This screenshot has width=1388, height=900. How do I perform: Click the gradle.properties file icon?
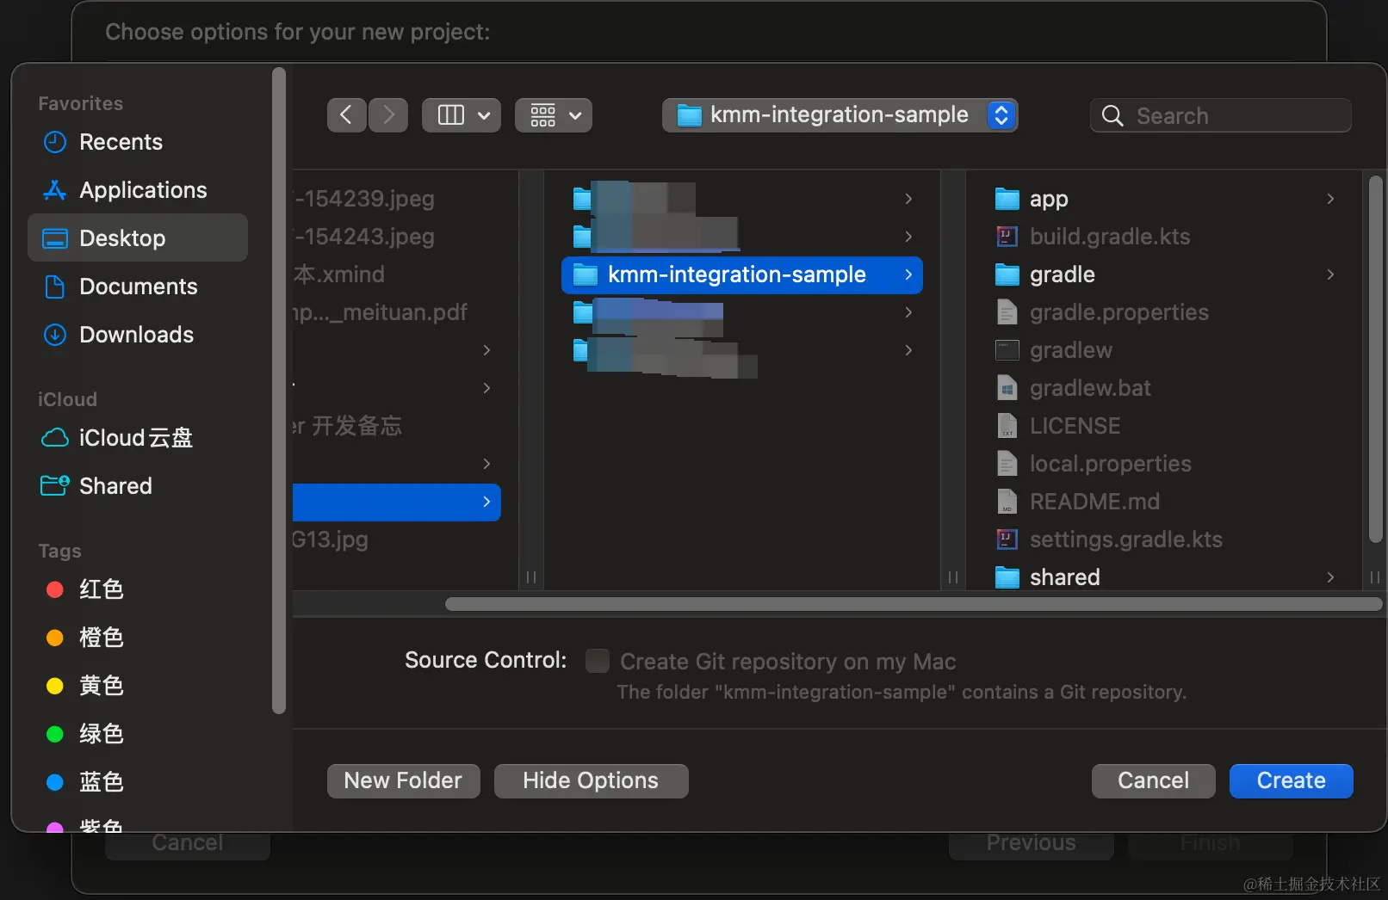click(x=1007, y=312)
